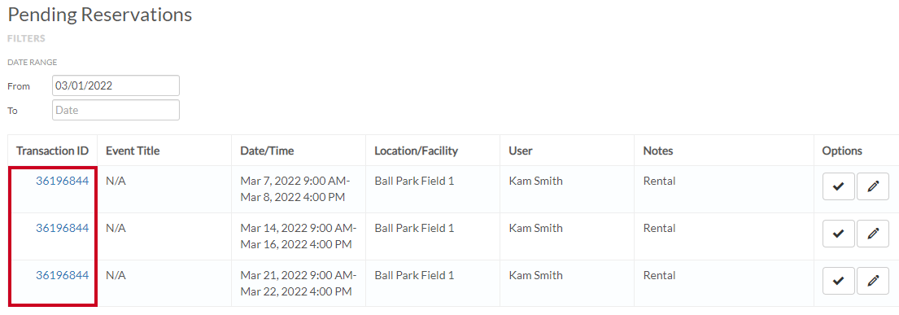Sort by Location/Facility column header
This screenshot has width=899, height=315.
click(417, 151)
